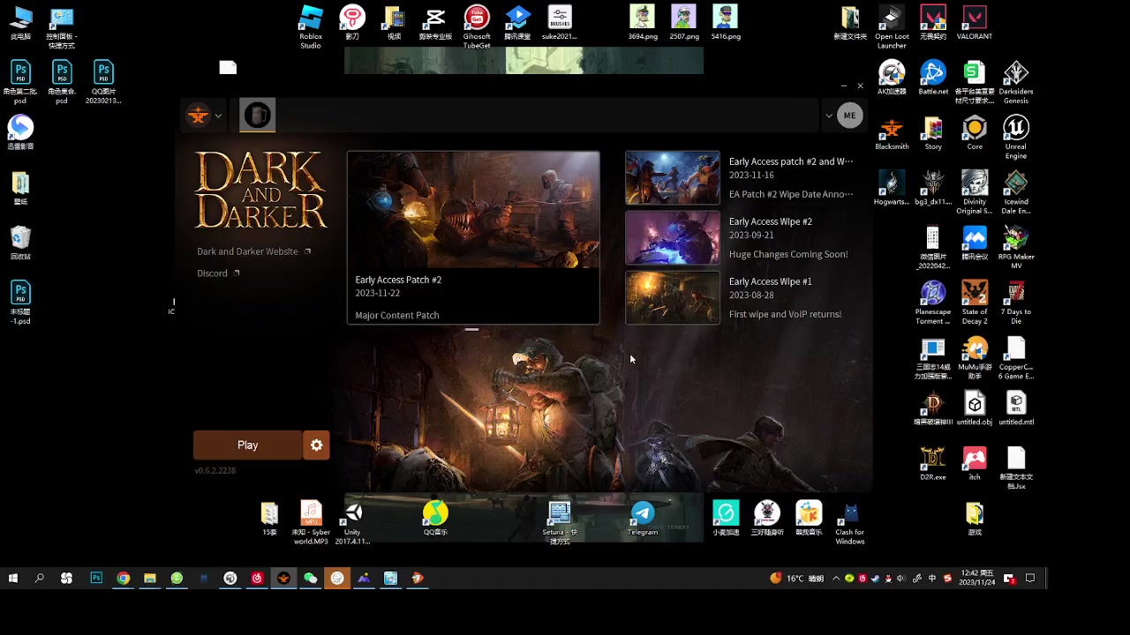Viewport: 1130px width, 635px height.
Task: Open untitled.mtl file on desktop
Action: pyautogui.click(x=1016, y=408)
